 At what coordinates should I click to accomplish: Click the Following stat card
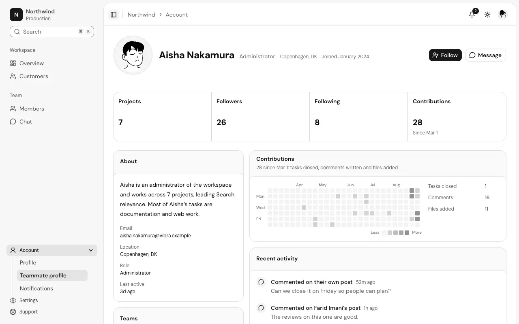tap(359, 117)
